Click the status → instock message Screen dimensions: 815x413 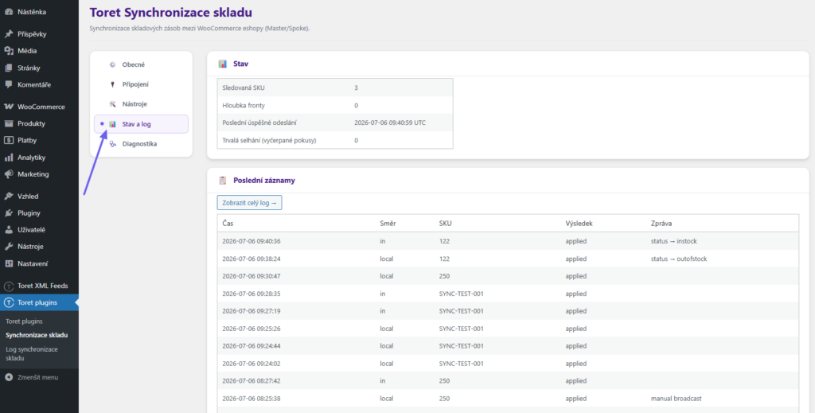point(673,241)
